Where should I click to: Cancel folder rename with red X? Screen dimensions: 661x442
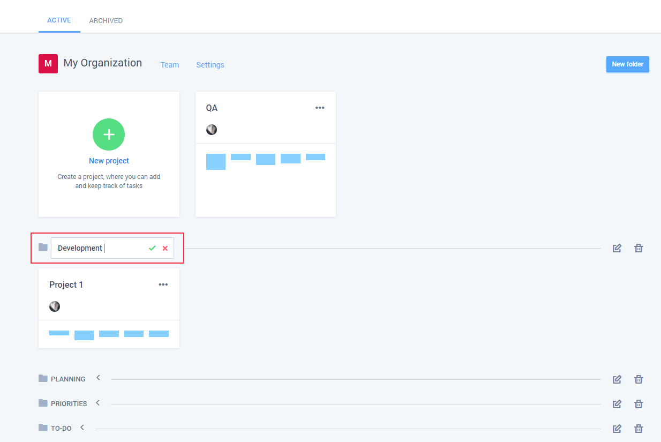[165, 248]
